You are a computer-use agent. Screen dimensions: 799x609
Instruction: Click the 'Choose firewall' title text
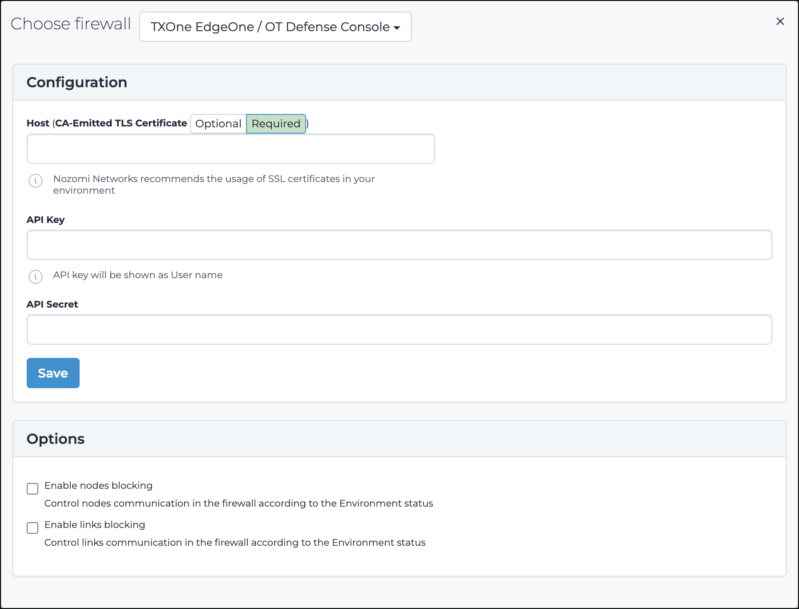click(x=71, y=24)
